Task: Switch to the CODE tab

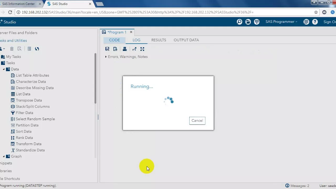Action: pos(114,40)
